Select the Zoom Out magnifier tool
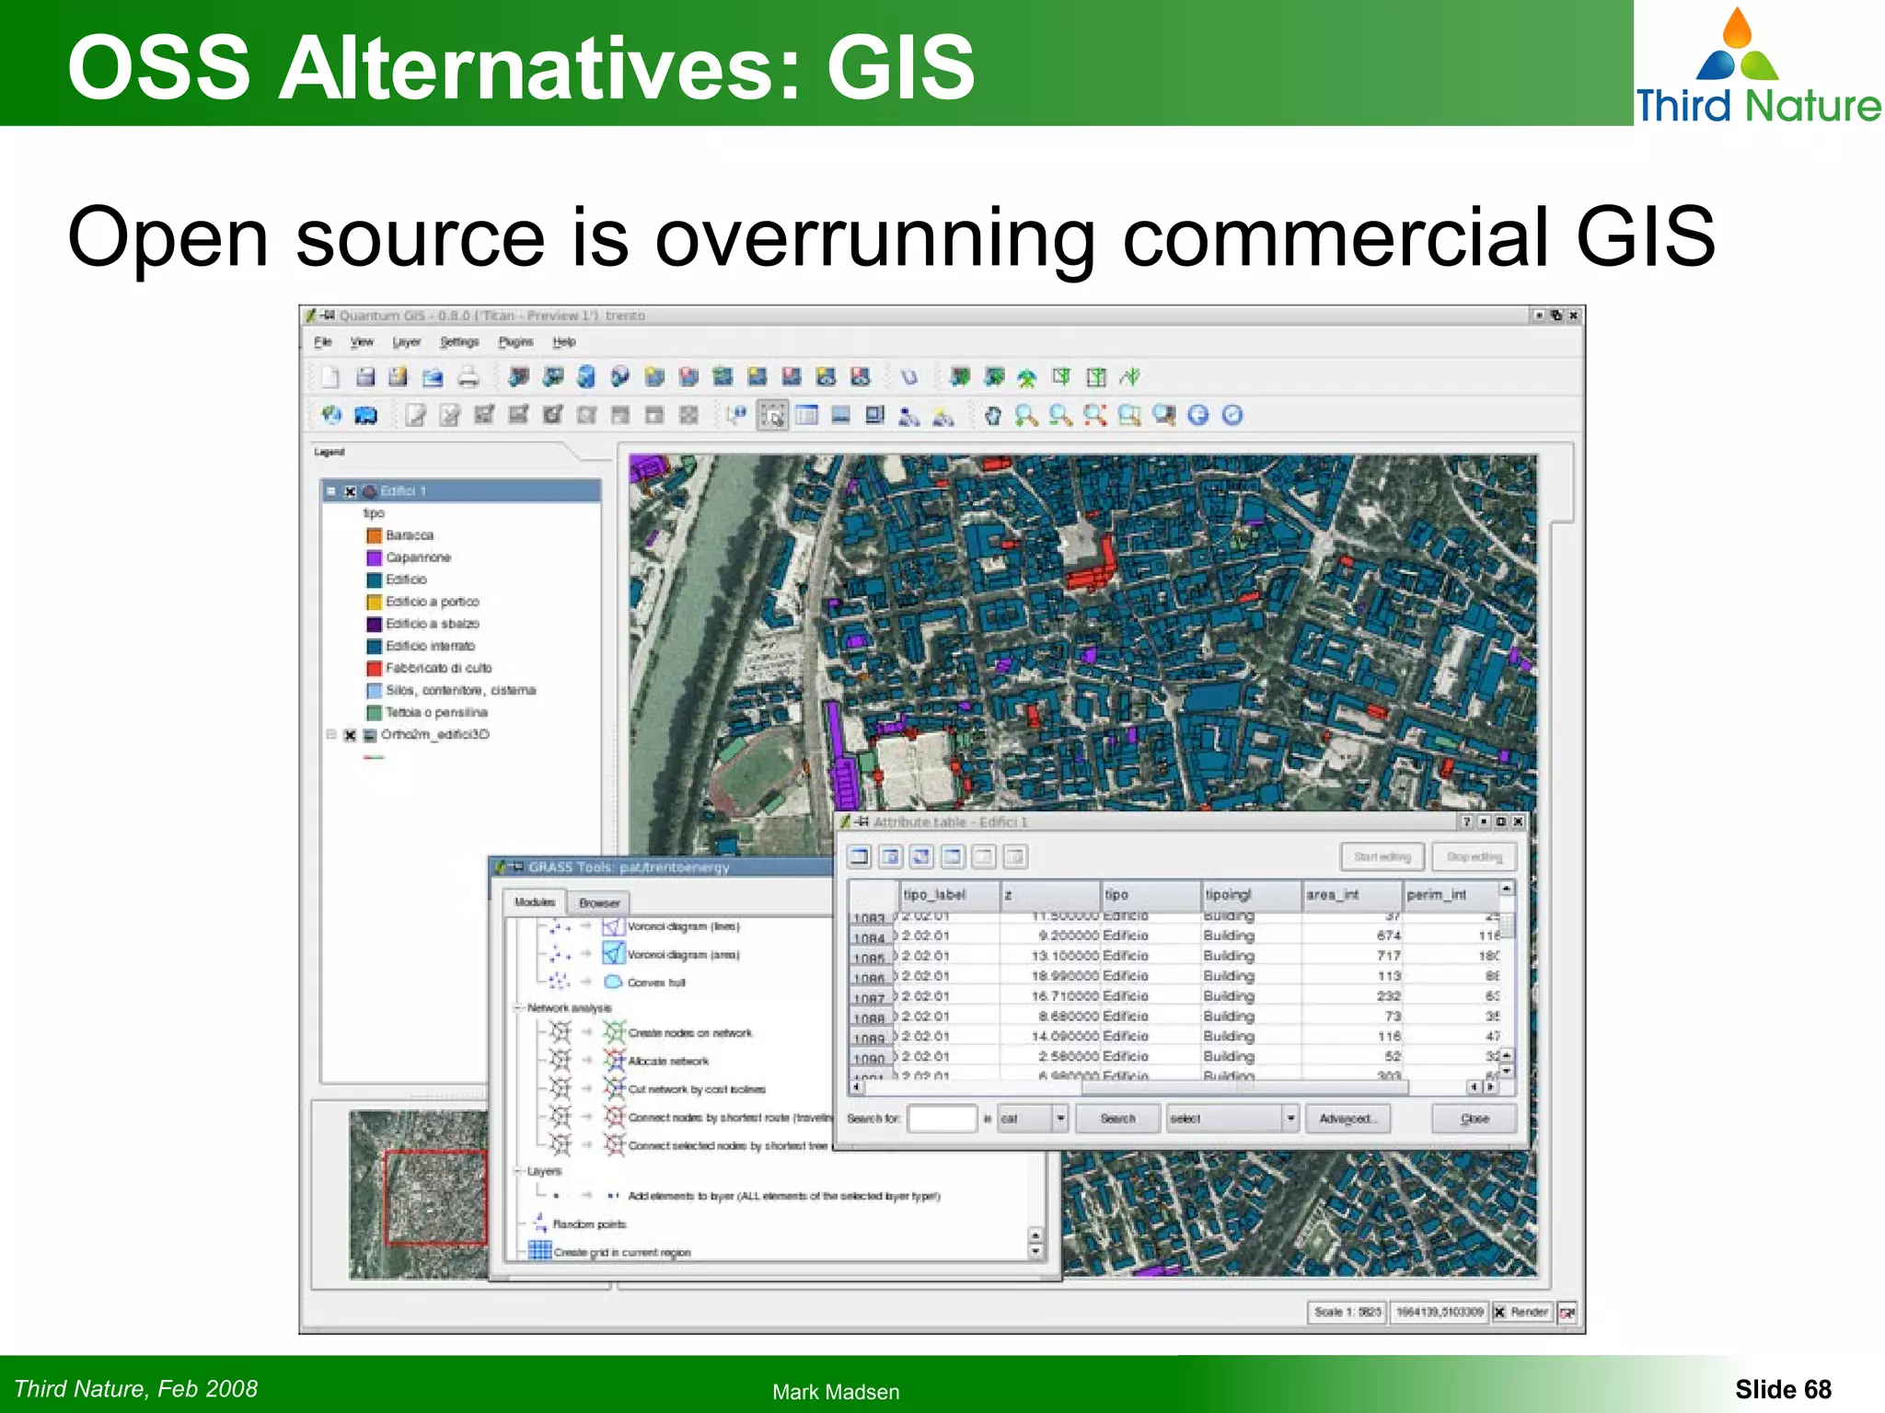This screenshot has height=1413, width=1885. [x=1060, y=416]
